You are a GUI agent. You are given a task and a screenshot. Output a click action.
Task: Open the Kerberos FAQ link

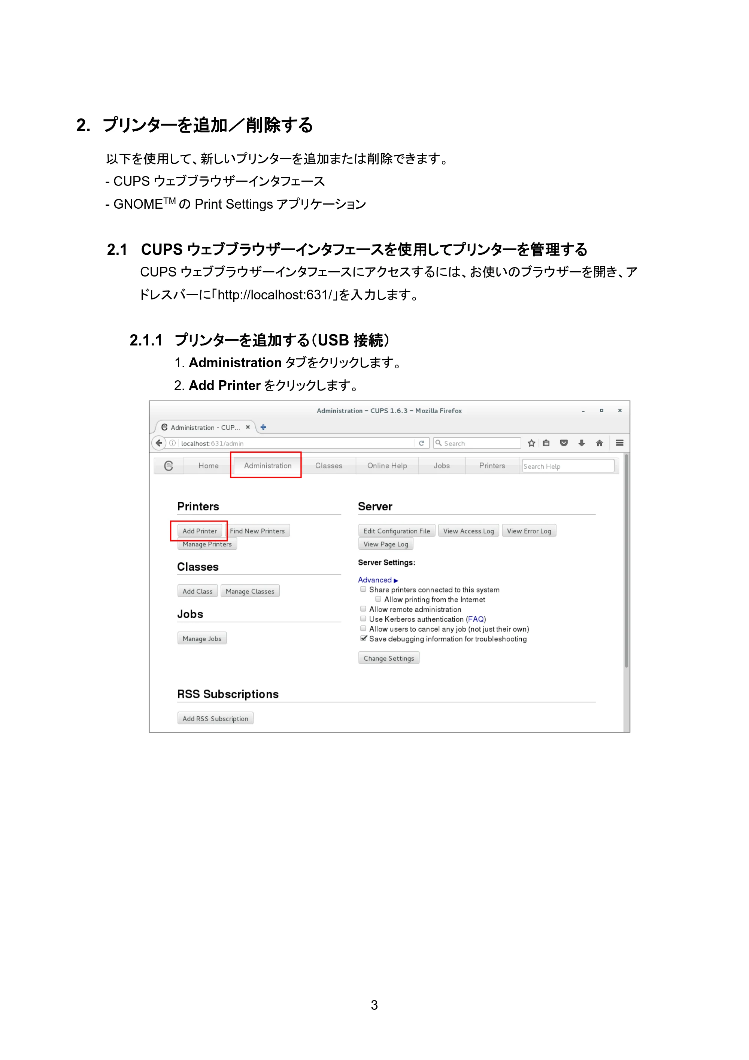pyautogui.click(x=476, y=619)
